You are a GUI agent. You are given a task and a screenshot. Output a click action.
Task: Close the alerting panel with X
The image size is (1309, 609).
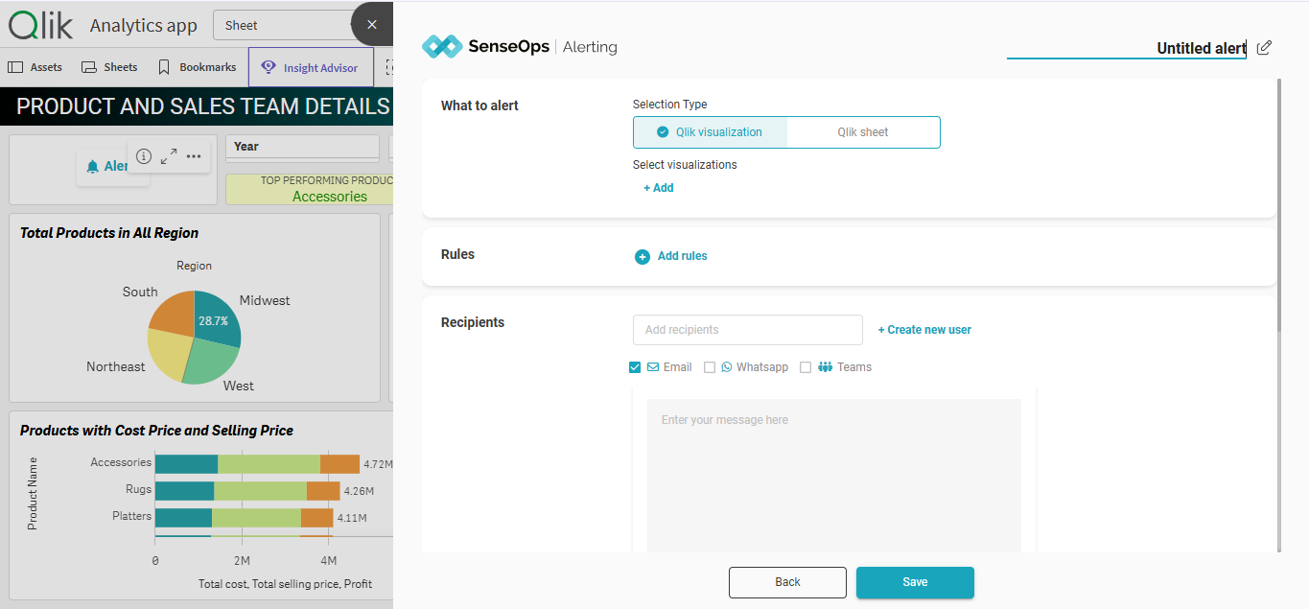tap(372, 25)
